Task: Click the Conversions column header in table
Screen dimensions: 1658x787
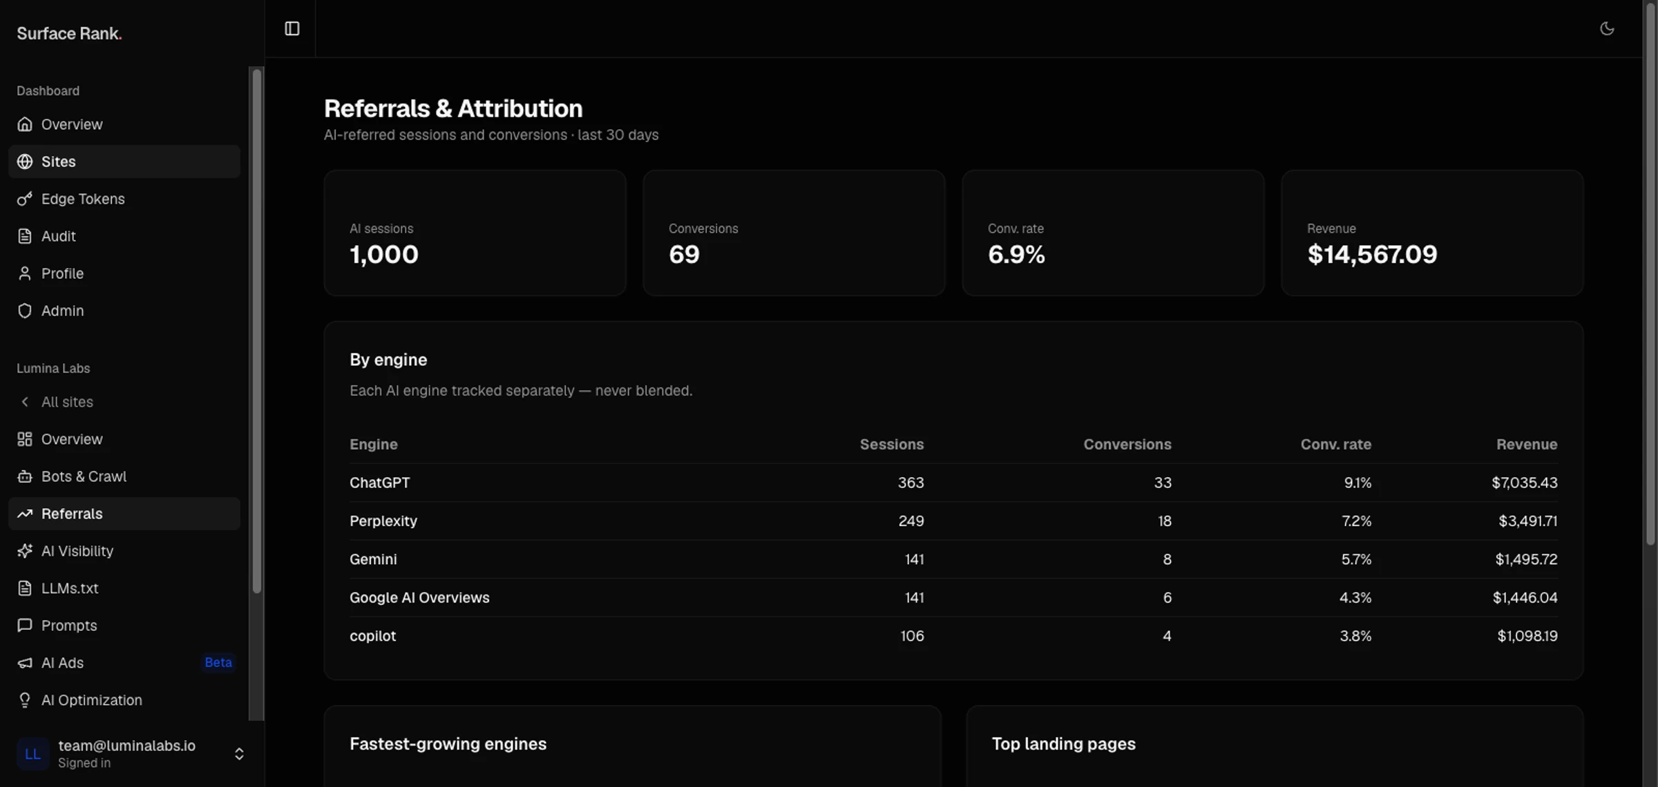Action: pos(1127,445)
